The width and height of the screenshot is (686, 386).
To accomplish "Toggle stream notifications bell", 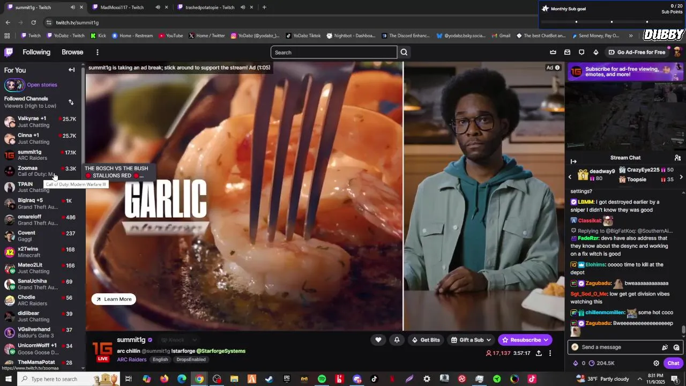I will point(397,340).
